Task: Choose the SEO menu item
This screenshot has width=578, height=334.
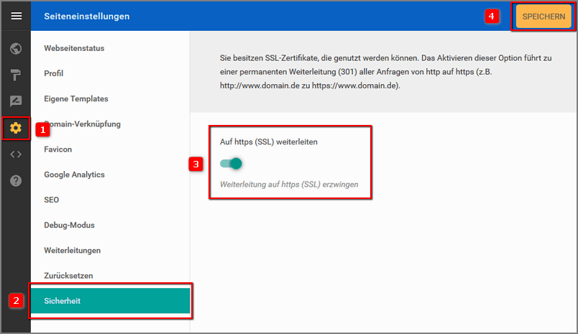Action: tap(52, 200)
